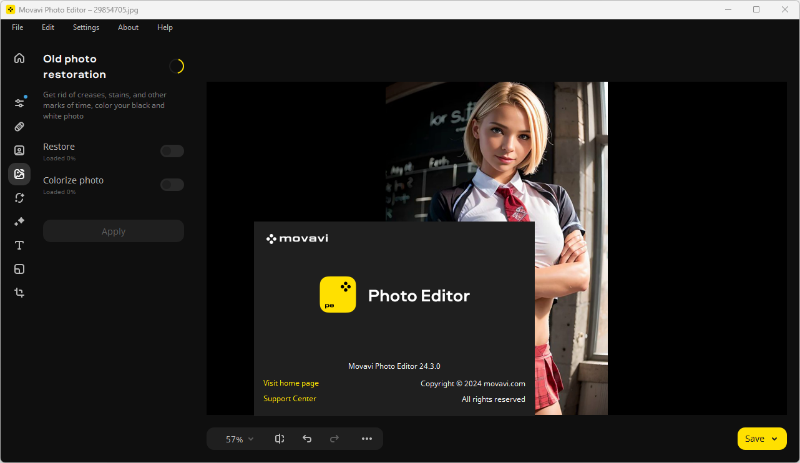
Task: Open the Help menu
Action: click(165, 27)
